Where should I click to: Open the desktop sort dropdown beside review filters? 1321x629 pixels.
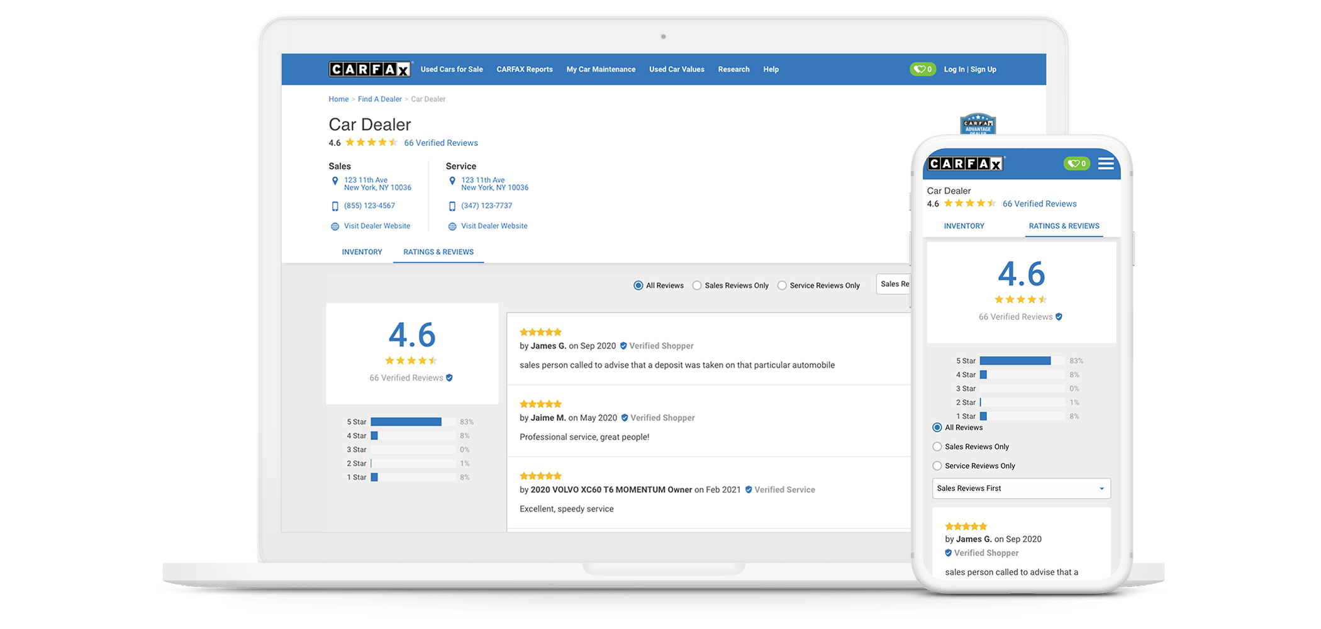pos(893,284)
